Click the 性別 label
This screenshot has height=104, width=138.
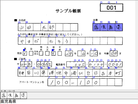click(19, 53)
